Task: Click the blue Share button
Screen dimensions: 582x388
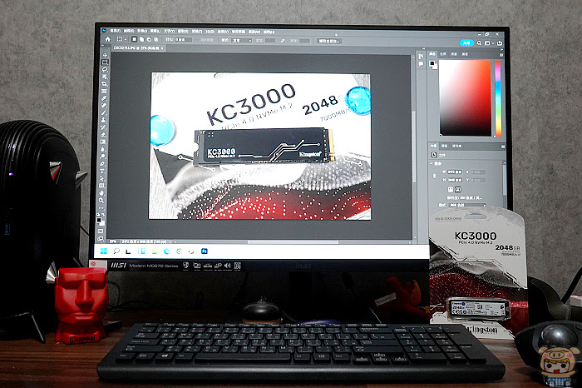Action: coord(467,42)
